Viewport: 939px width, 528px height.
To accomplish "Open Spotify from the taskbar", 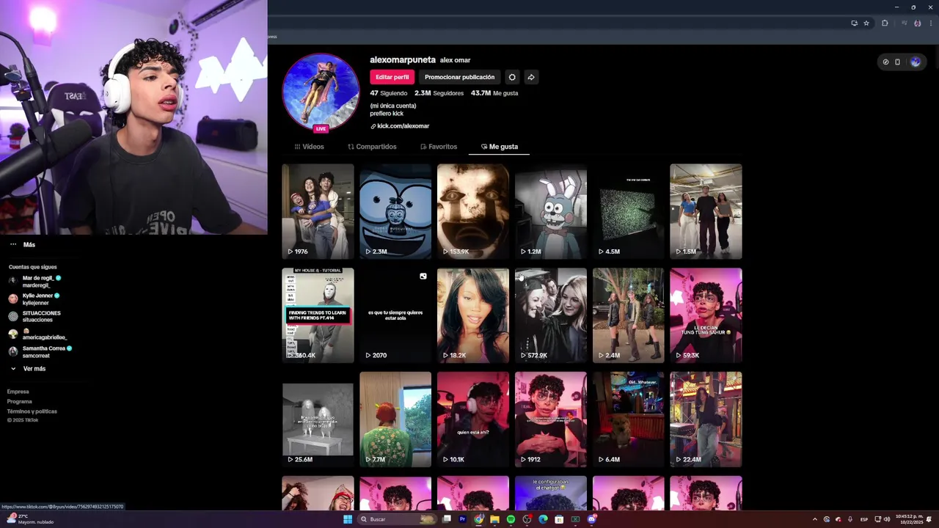I will [511, 519].
